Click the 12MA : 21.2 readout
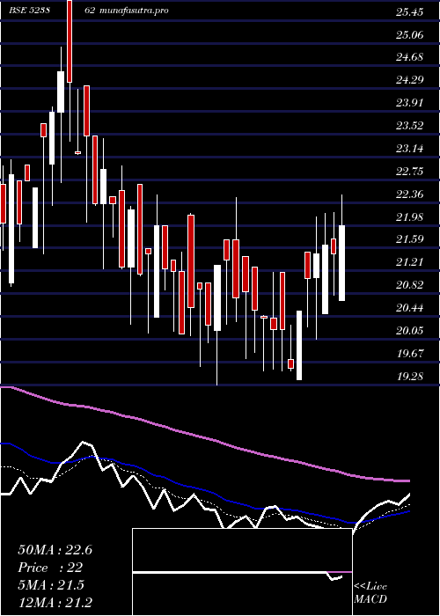 click(x=55, y=603)
